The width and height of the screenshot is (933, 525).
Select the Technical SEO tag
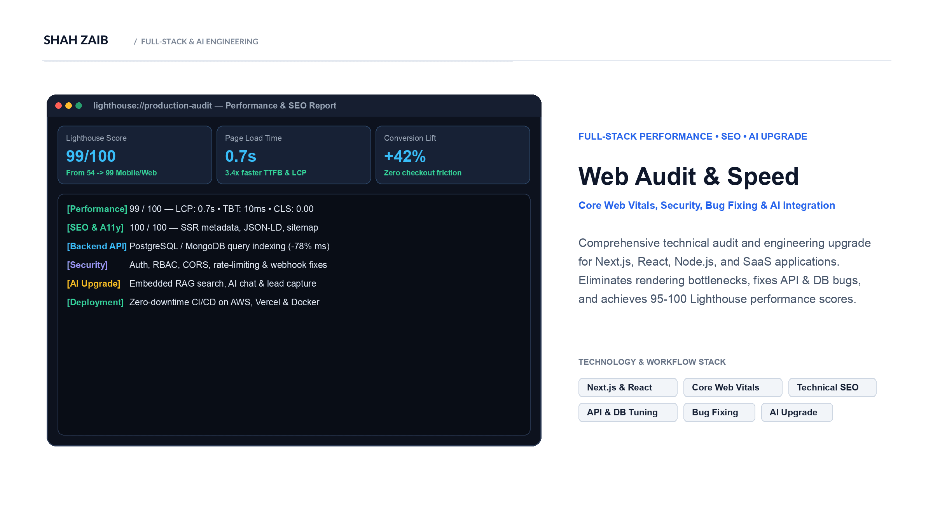(832, 387)
